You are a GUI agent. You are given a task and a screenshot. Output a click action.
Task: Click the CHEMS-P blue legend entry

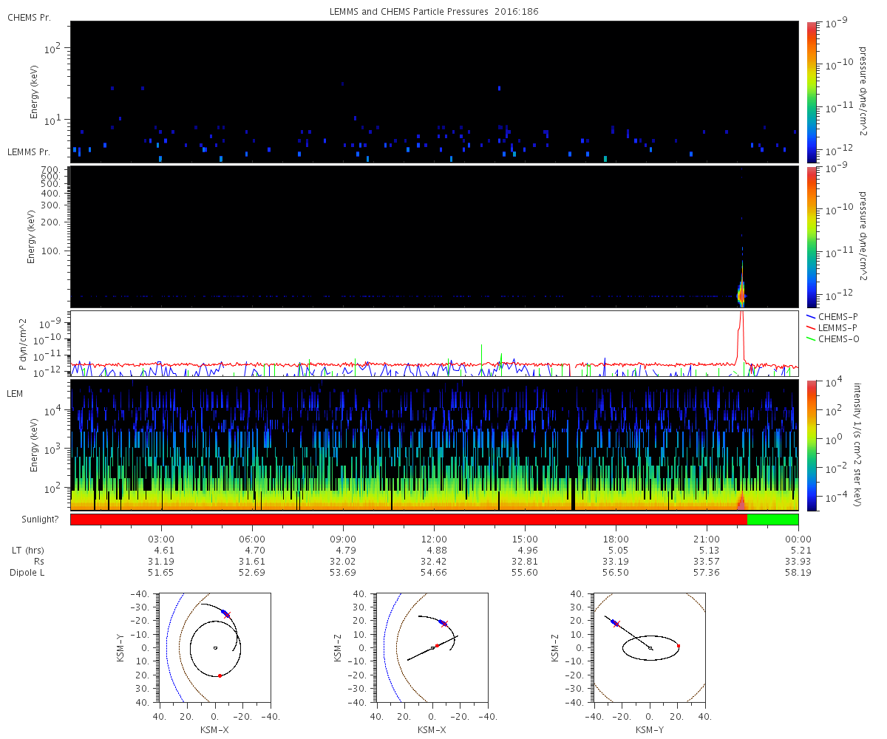coord(838,316)
